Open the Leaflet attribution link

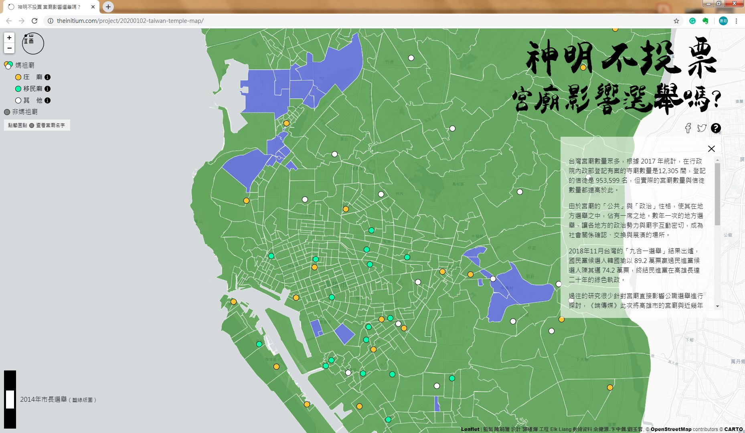(470, 429)
